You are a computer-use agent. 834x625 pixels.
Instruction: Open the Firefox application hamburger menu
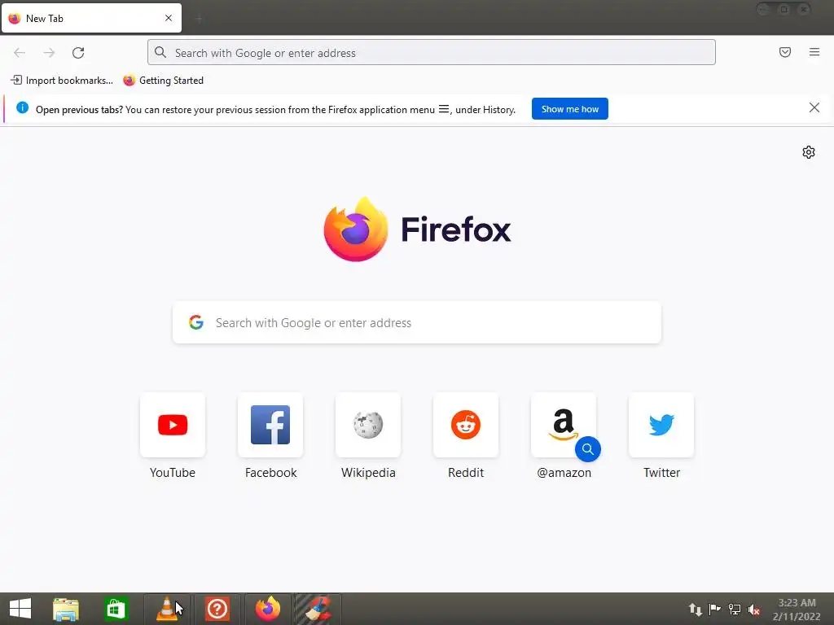coord(814,52)
